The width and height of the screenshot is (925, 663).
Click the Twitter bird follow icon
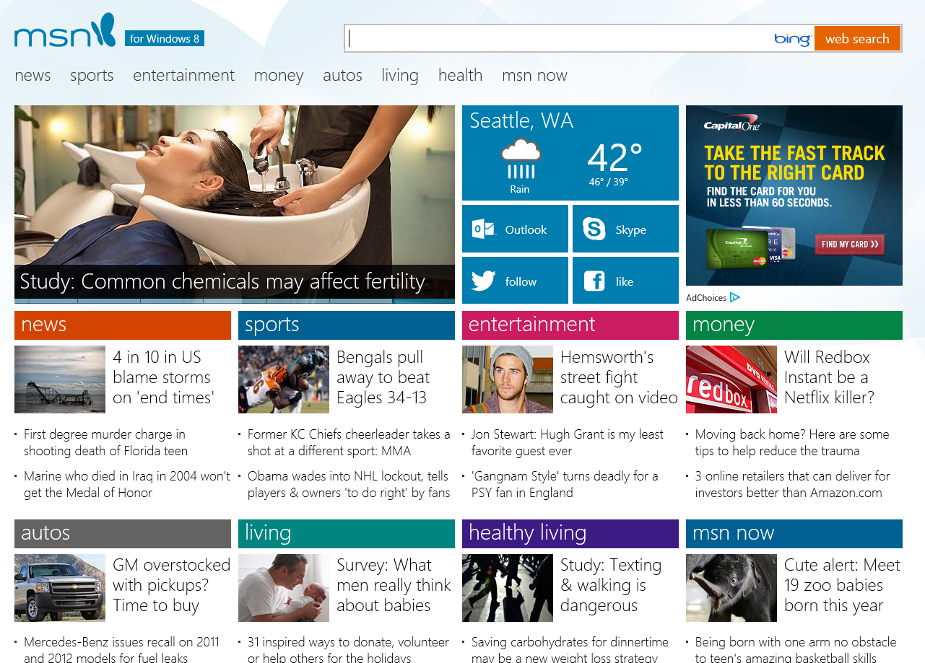[x=483, y=281]
